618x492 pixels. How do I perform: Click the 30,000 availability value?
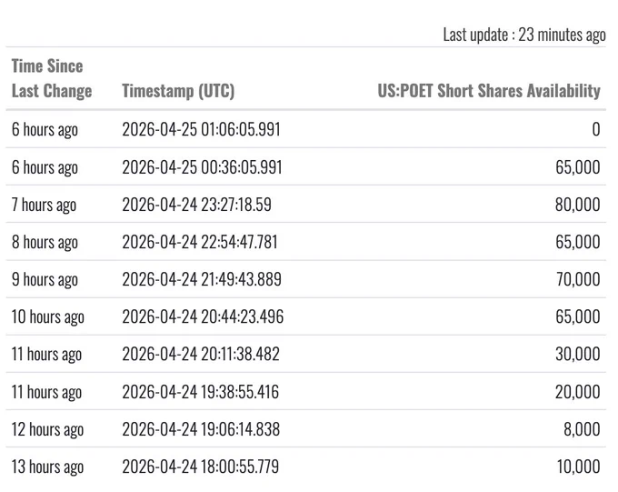(x=578, y=354)
